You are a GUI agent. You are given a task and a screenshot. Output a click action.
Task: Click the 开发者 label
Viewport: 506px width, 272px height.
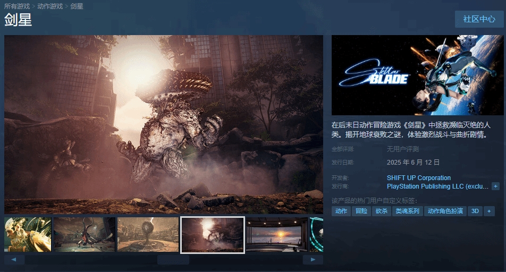tap(340, 178)
